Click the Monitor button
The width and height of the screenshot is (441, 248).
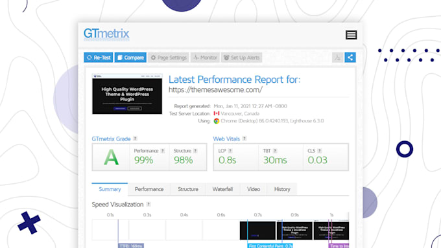[205, 58]
